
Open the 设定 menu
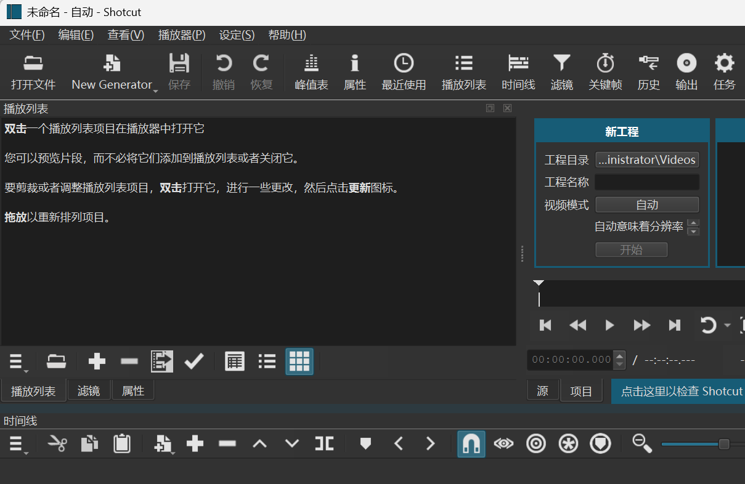pos(237,35)
